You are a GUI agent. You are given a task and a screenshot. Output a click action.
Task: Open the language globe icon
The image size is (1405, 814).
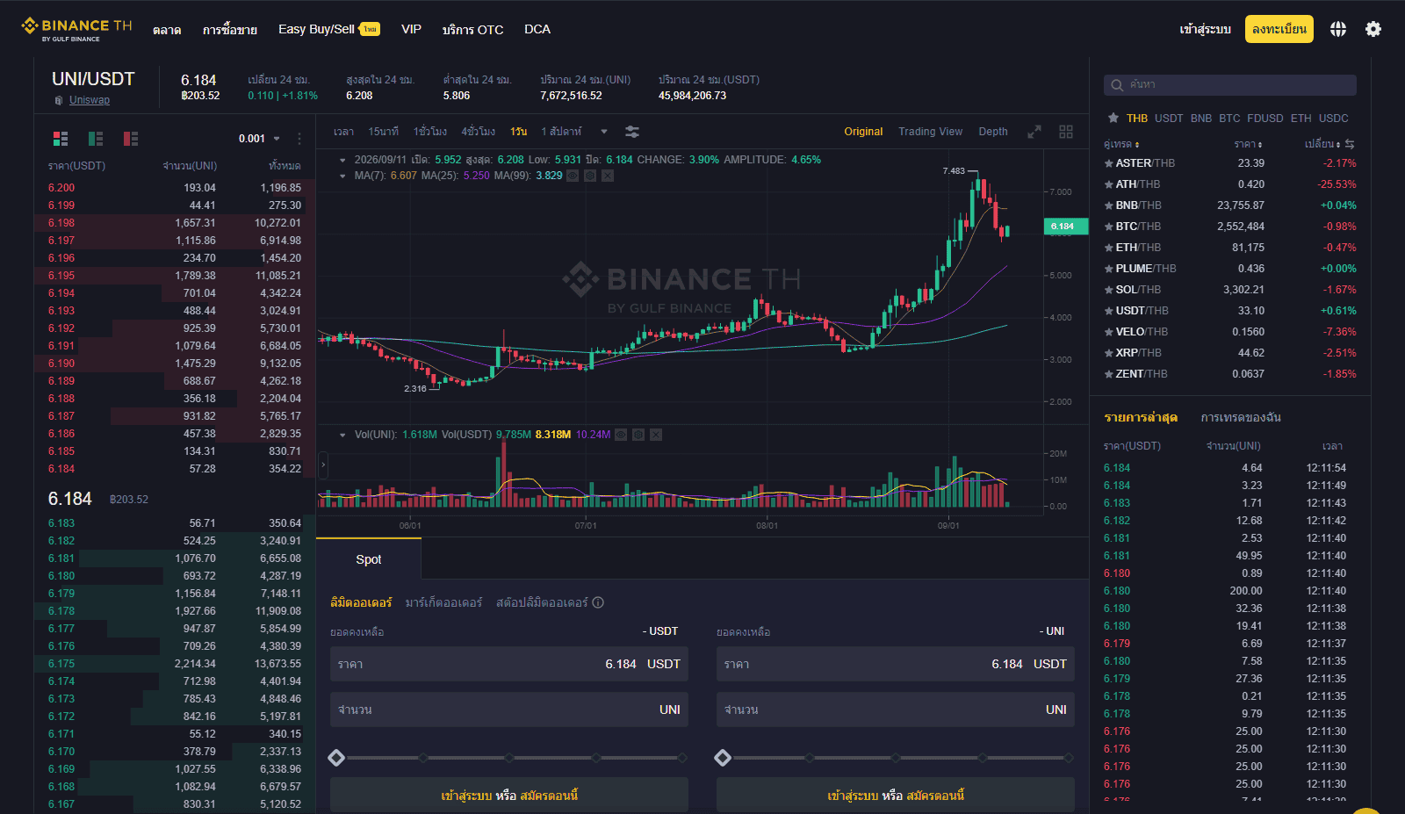(1337, 29)
